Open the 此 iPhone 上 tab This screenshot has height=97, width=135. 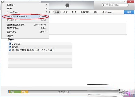coord(108,12)
